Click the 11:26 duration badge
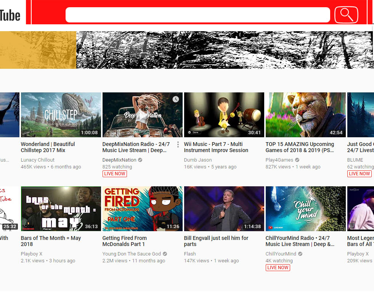Viewport: 374px width, 292px height. coord(173,227)
